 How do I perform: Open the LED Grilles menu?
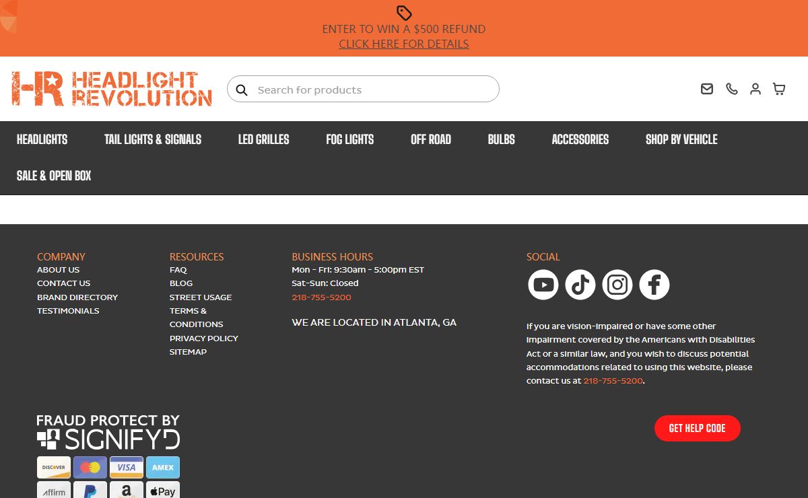click(x=264, y=139)
